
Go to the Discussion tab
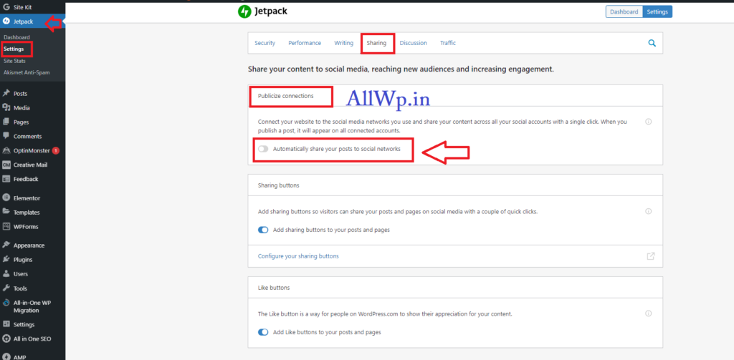point(414,43)
